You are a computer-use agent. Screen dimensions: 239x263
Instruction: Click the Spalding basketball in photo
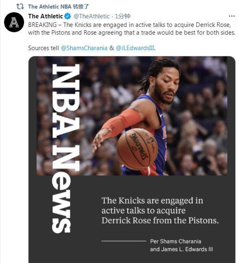(137, 149)
